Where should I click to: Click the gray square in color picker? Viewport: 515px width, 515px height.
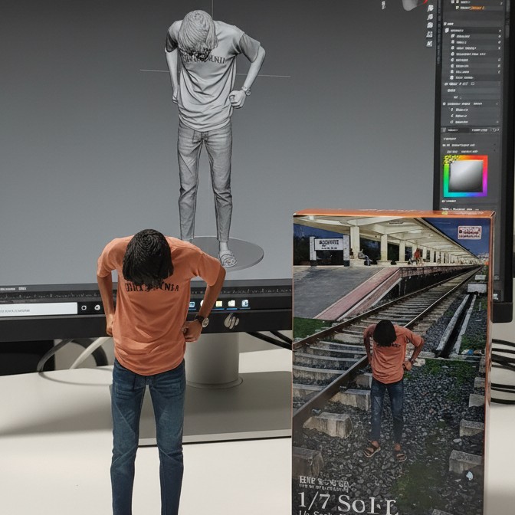(464, 176)
